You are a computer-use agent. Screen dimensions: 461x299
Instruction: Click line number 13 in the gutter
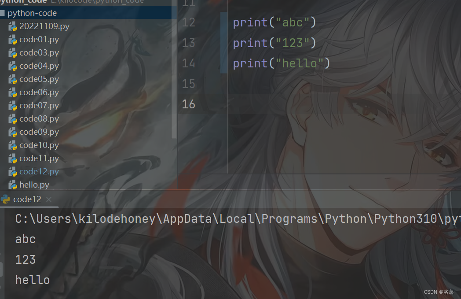pyautogui.click(x=188, y=43)
